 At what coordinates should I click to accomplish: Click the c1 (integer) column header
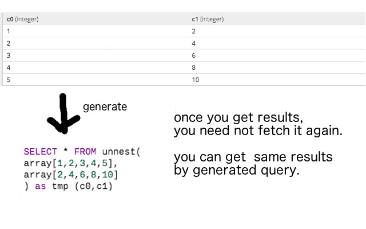click(x=208, y=19)
